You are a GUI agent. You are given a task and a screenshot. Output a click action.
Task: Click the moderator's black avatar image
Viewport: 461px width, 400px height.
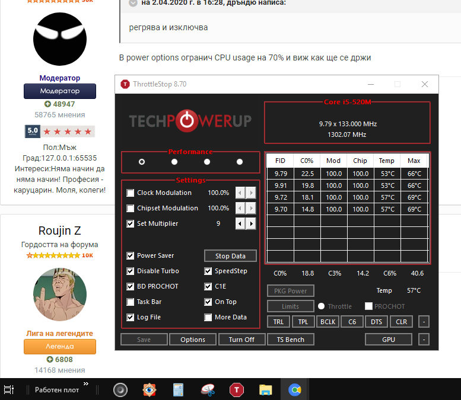pos(60,39)
